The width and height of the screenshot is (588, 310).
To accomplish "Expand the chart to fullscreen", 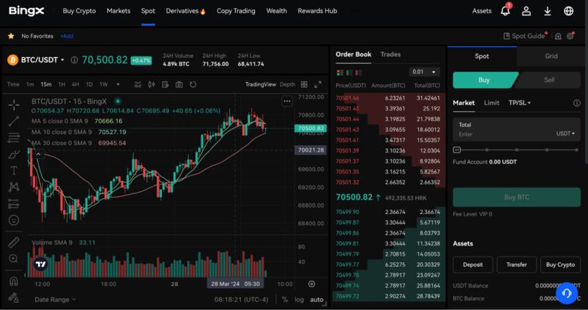I will click(x=318, y=84).
